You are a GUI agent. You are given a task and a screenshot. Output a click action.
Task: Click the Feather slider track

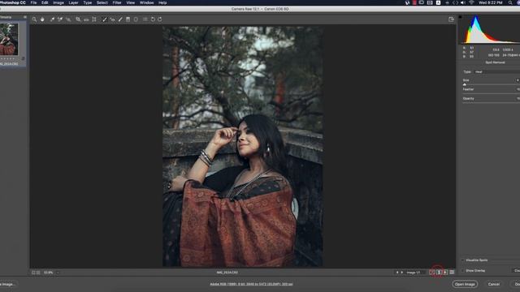point(491,94)
